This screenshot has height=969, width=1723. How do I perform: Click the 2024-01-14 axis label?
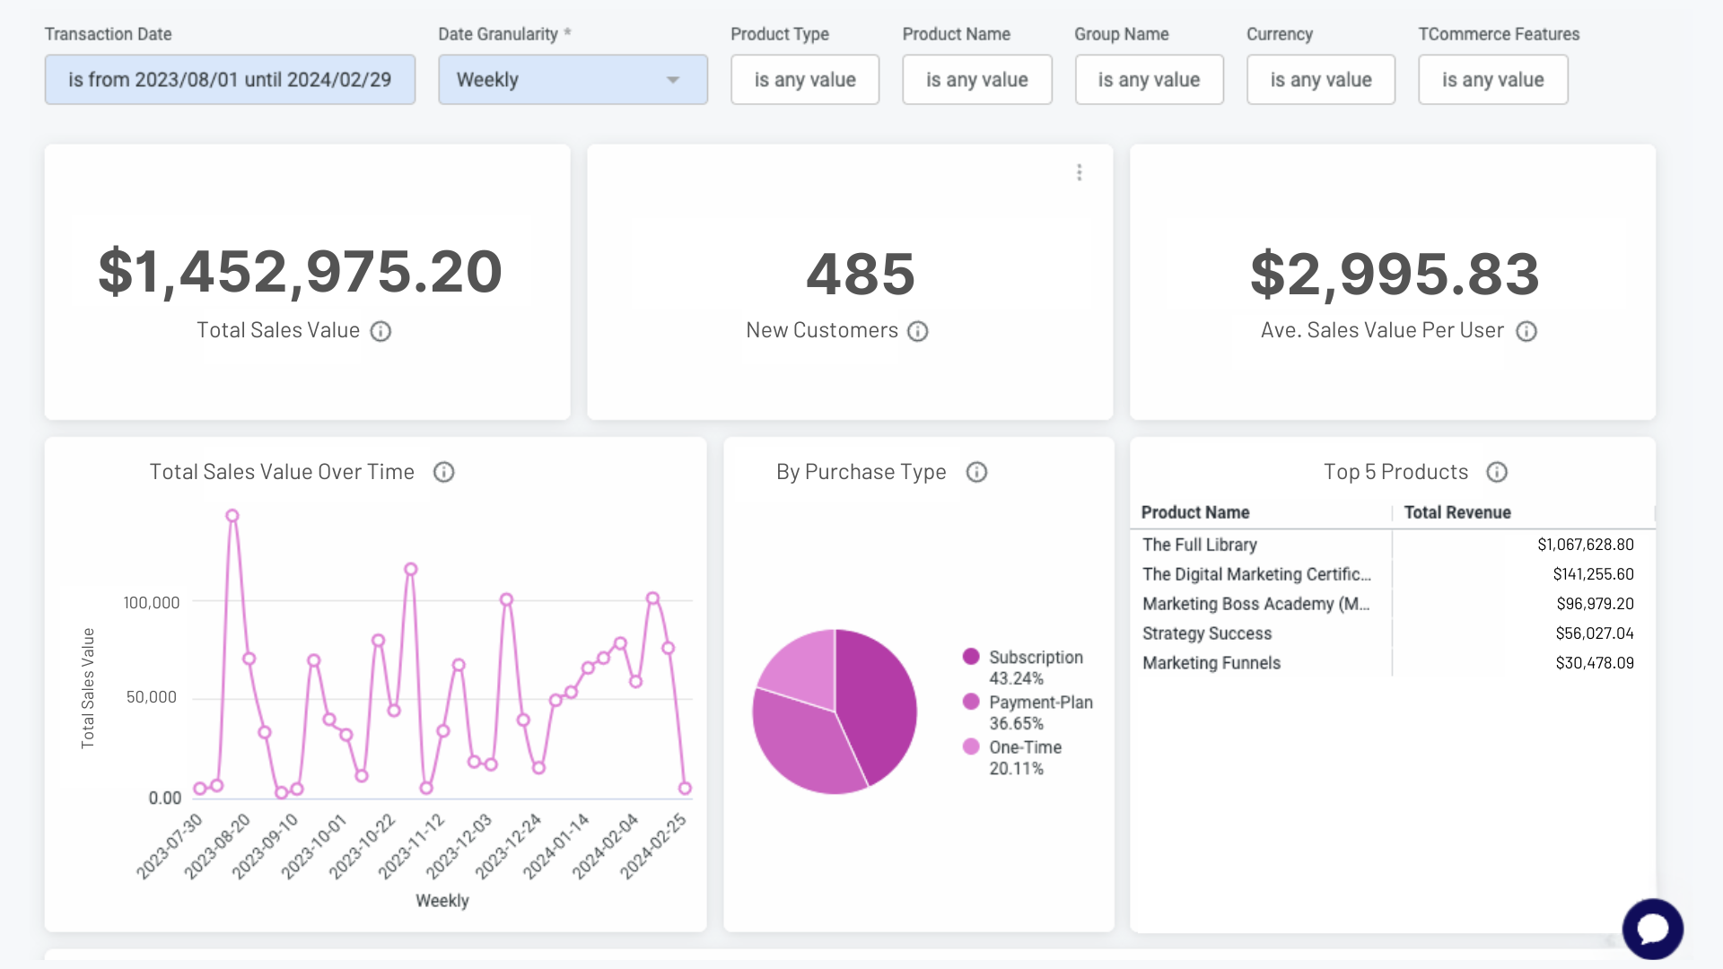[x=555, y=846]
